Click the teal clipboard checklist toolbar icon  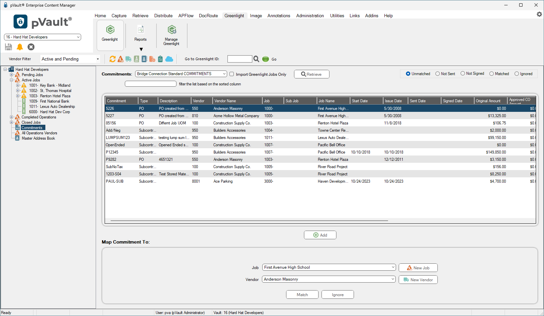click(160, 59)
